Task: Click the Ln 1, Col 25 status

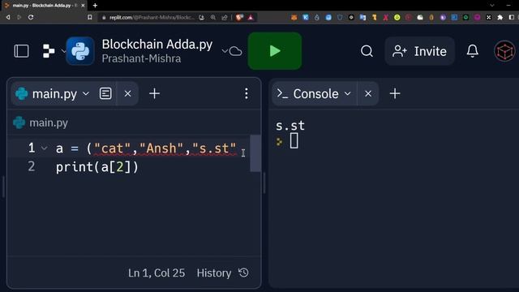Action: (157, 273)
